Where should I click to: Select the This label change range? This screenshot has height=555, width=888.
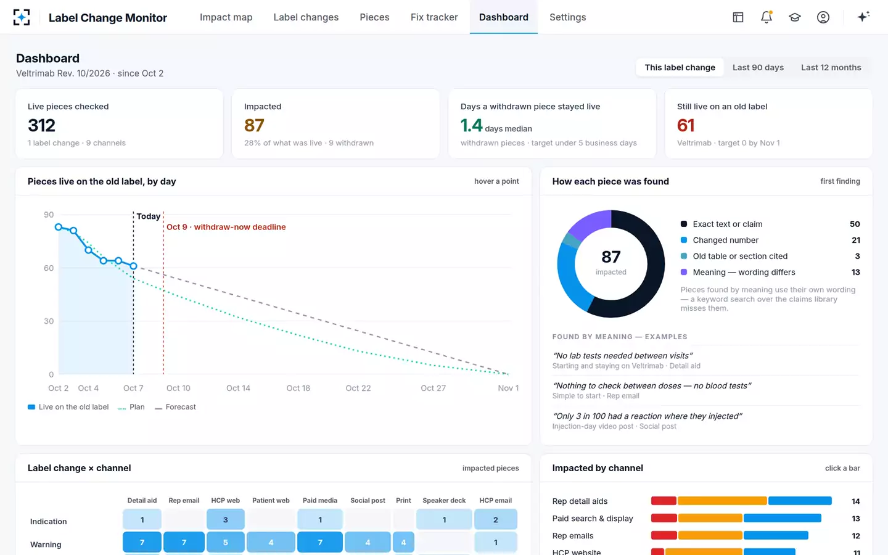tap(680, 67)
